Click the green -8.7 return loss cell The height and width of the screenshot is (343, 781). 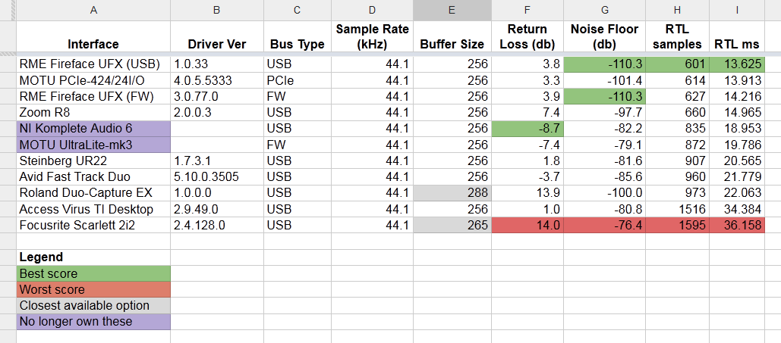pyautogui.click(x=527, y=129)
